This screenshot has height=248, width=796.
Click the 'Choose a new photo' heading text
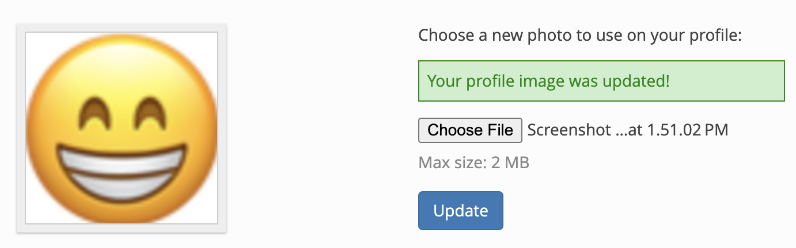click(579, 36)
